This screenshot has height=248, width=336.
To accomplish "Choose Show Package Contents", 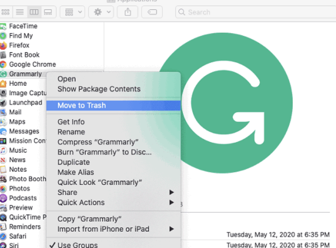I will tap(113, 89).
